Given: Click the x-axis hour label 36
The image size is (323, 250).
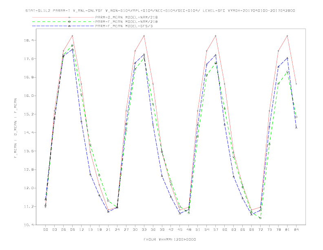Looking at the screenshot, I should [153, 230].
